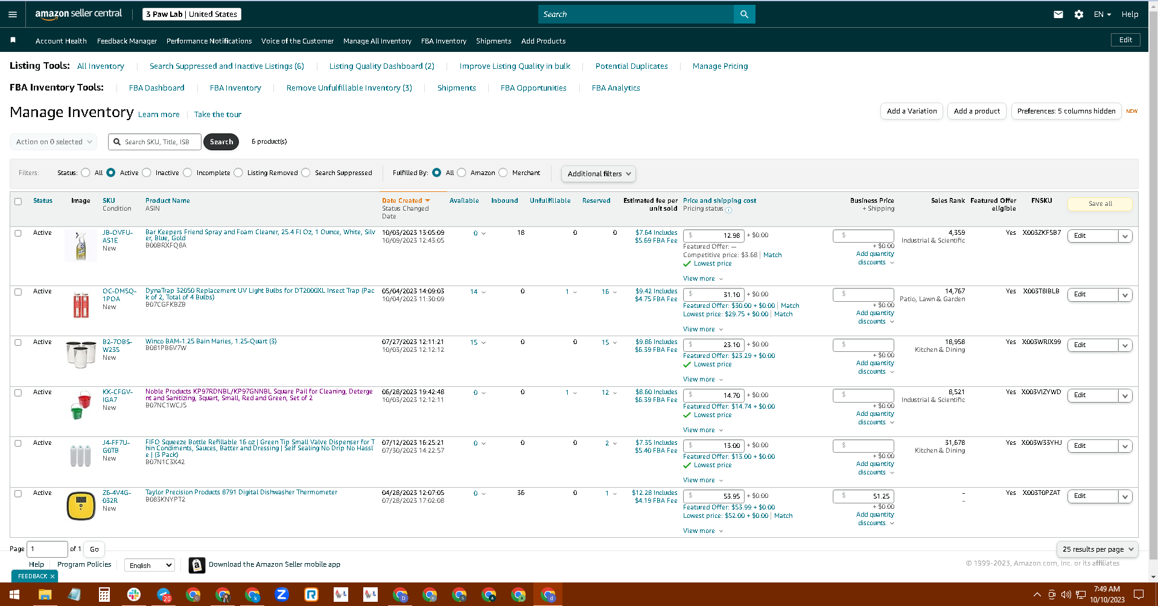Screen dimensions: 1158x606
Task: Click the 'Take the tour' link
Action: pyautogui.click(x=218, y=115)
